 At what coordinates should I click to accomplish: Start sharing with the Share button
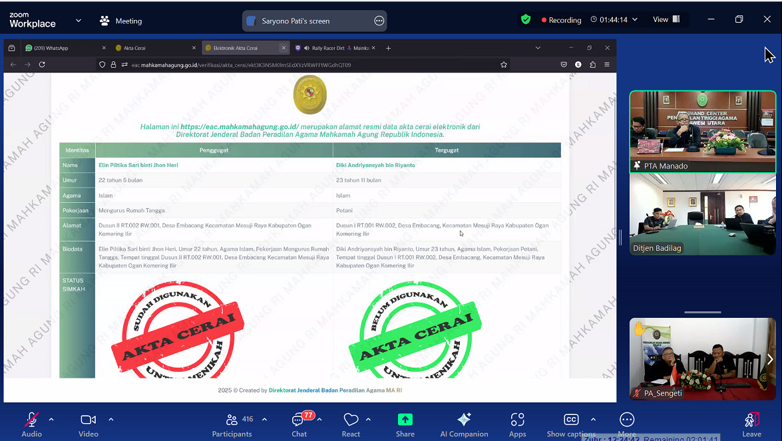[x=405, y=424]
